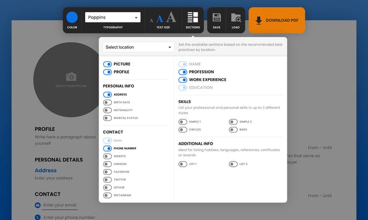Open the Select location dropdown

click(139, 47)
